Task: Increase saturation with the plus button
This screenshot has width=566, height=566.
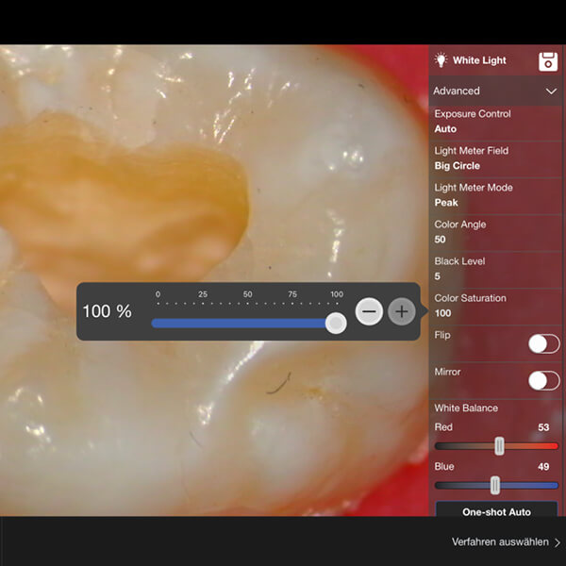Action: coord(402,311)
